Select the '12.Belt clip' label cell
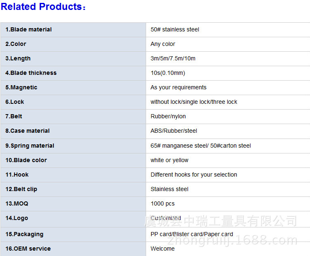 (x=21, y=189)
